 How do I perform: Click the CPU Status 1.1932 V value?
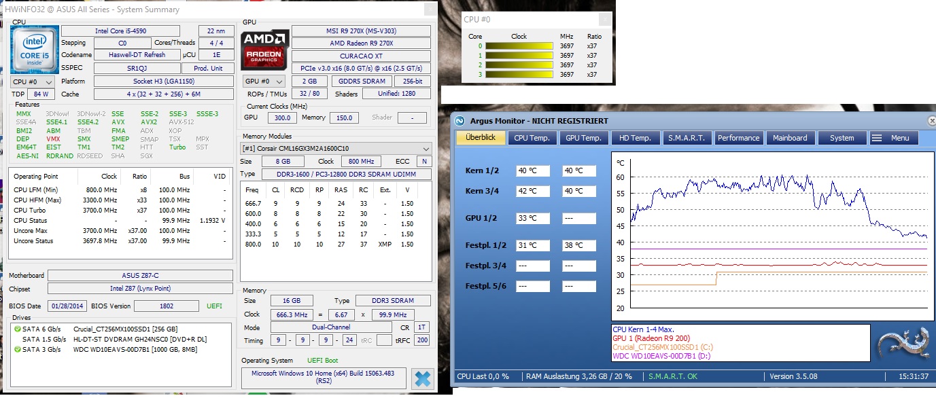click(213, 221)
